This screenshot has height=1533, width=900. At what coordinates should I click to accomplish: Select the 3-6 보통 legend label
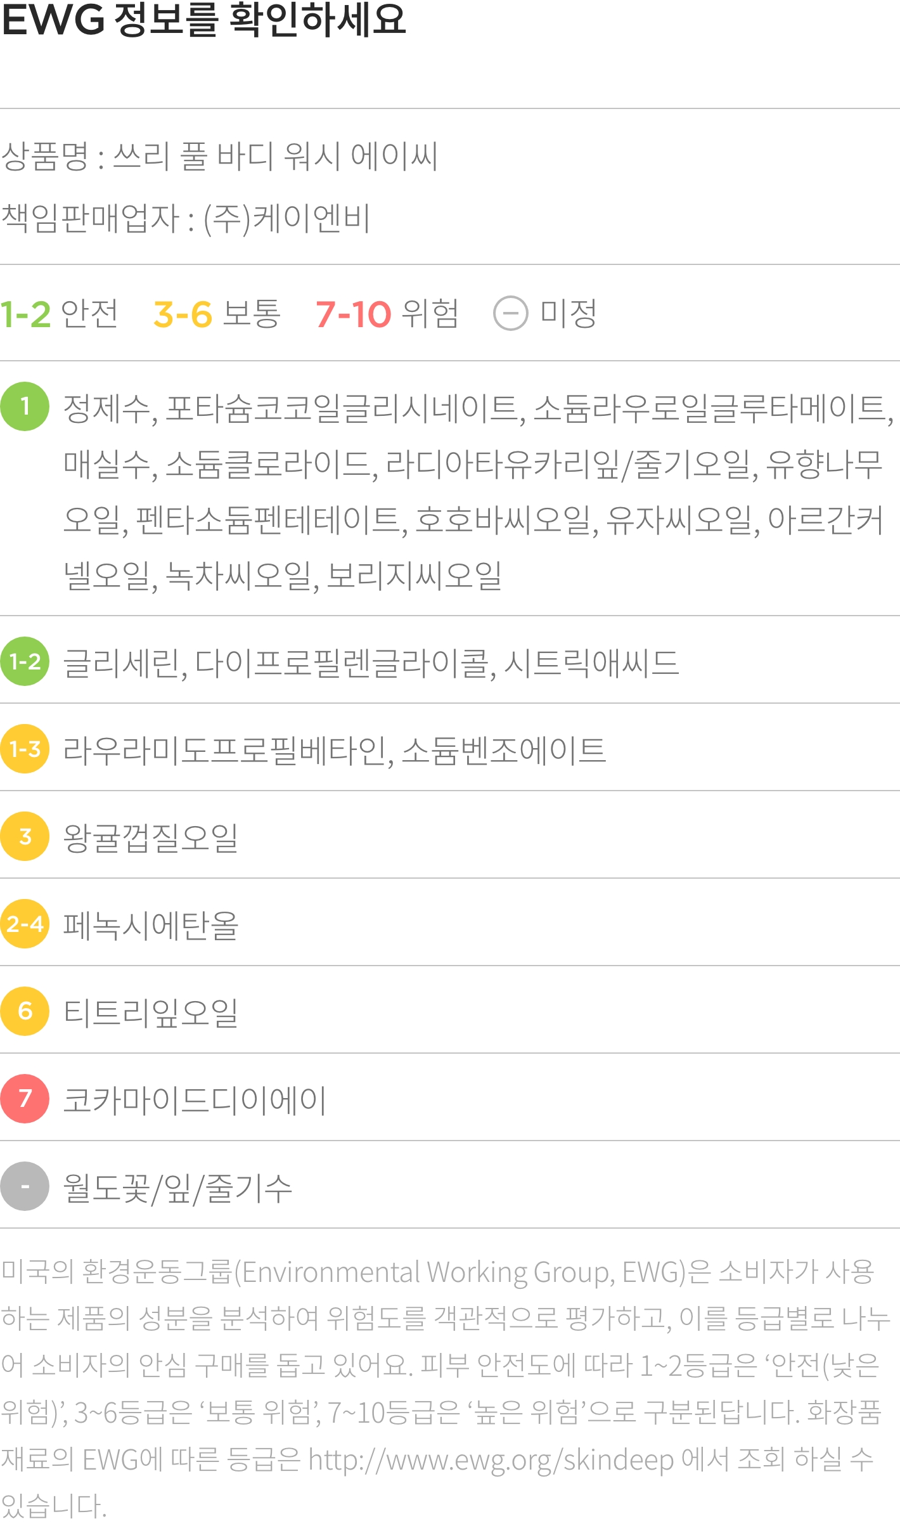click(x=217, y=313)
